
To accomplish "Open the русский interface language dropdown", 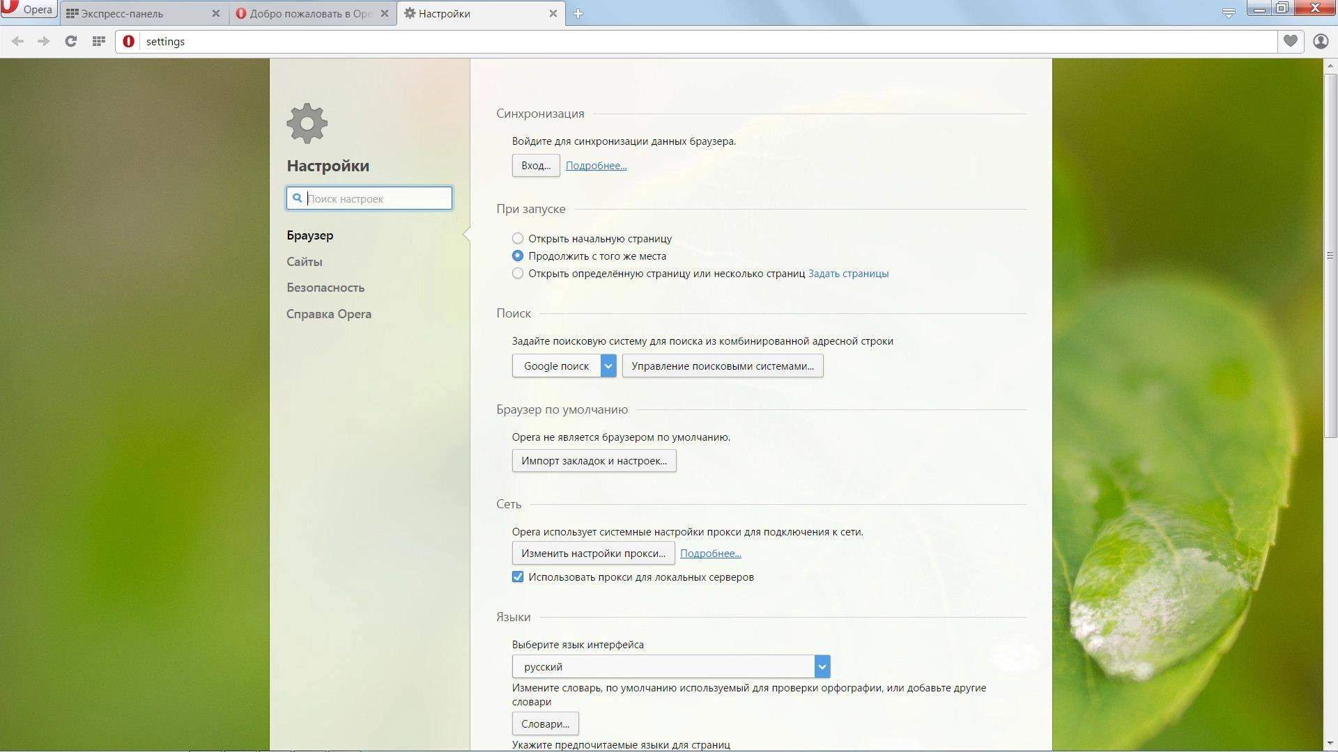I will pyautogui.click(x=671, y=666).
